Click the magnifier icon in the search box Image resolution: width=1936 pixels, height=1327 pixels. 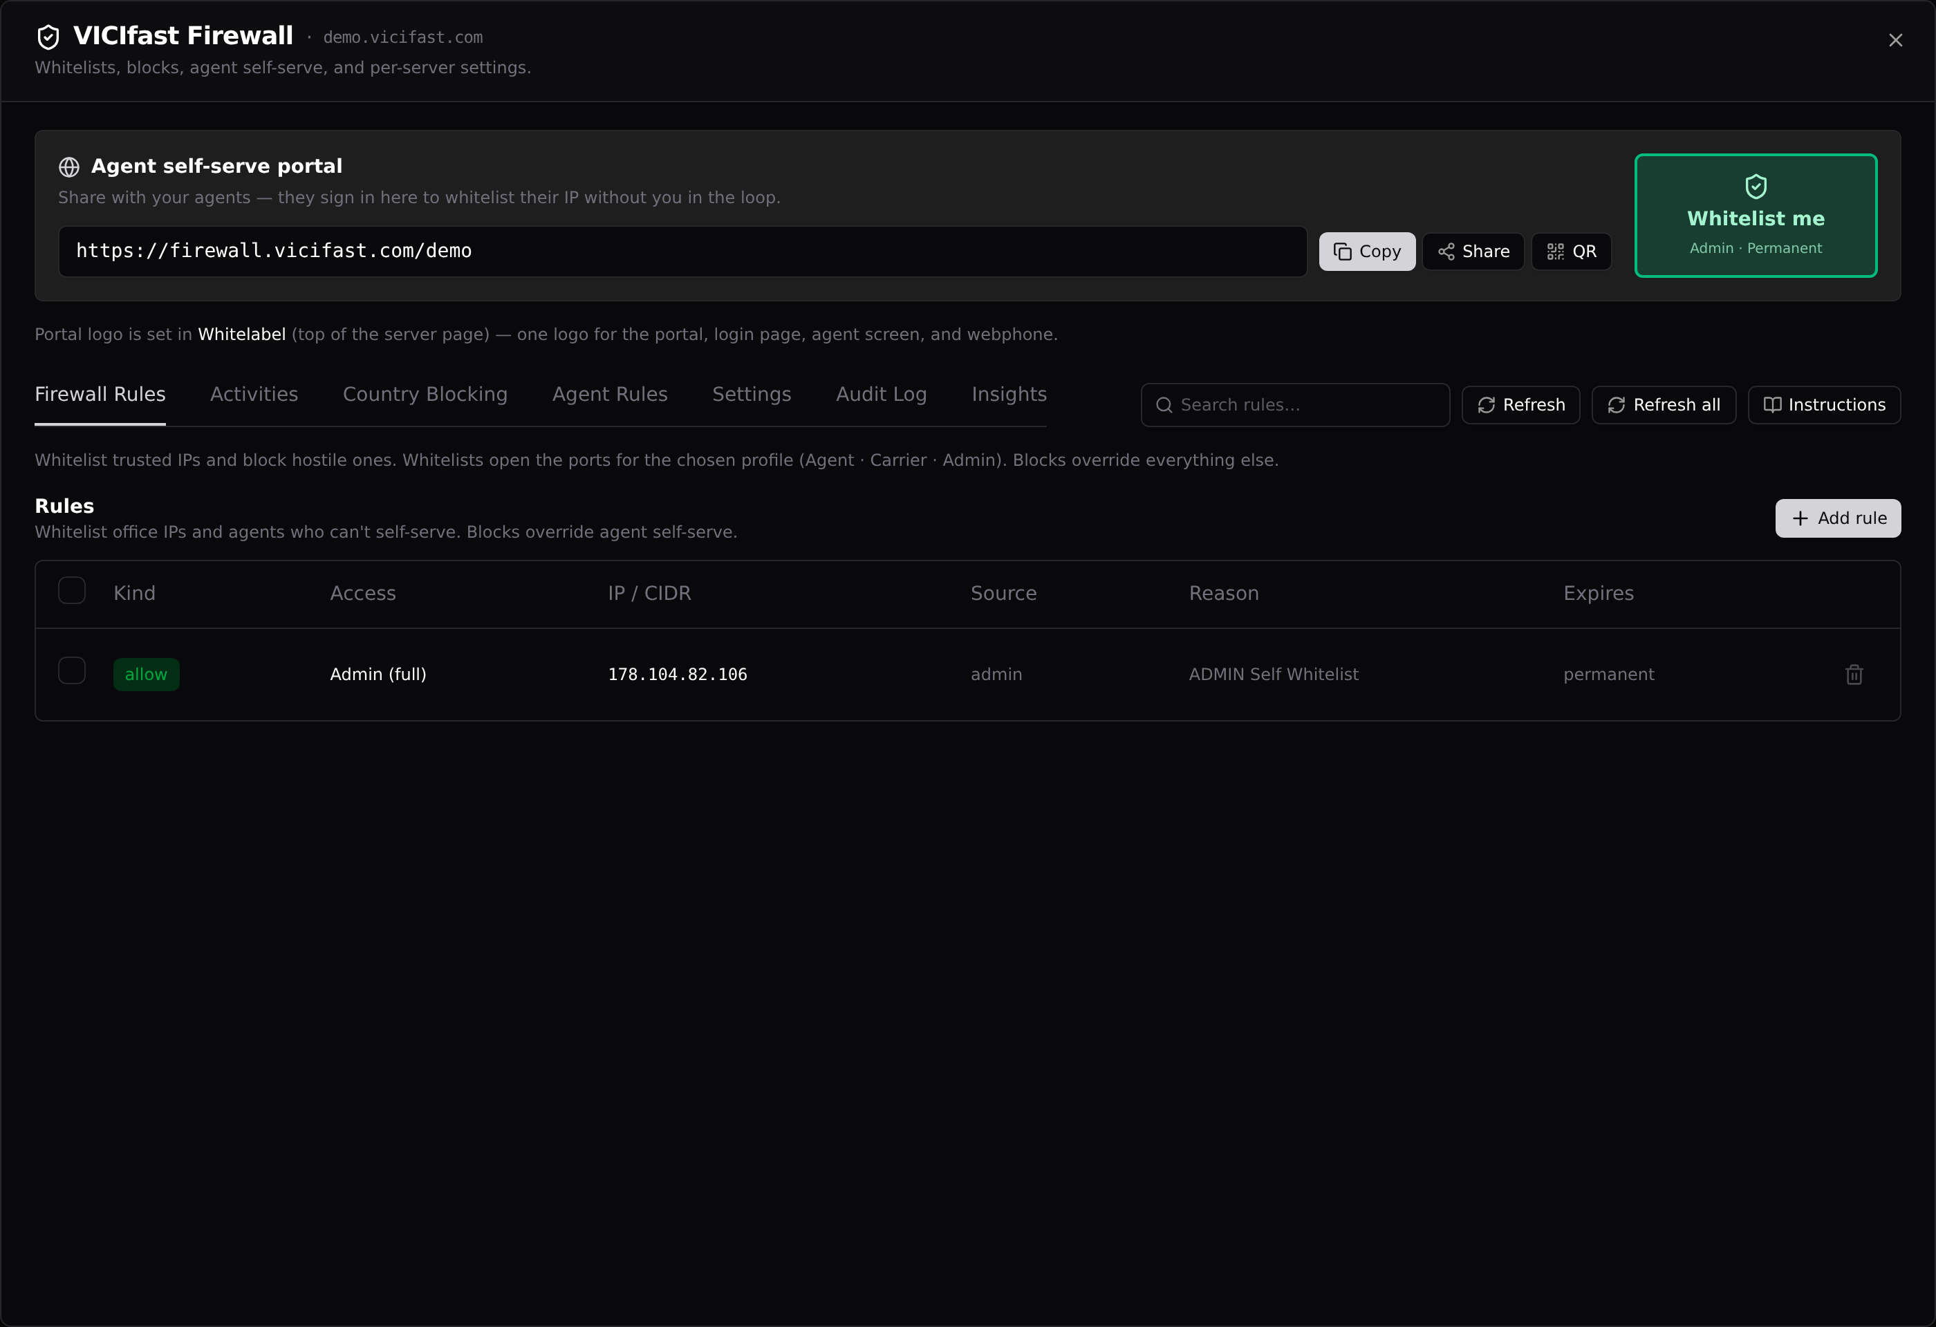pos(1164,406)
